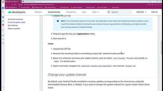Open sidebar setup three-dots icon
This screenshot has height=91, width=163.
(3, 87)
